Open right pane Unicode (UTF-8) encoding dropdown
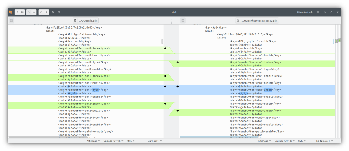 [x=284, y=141]
